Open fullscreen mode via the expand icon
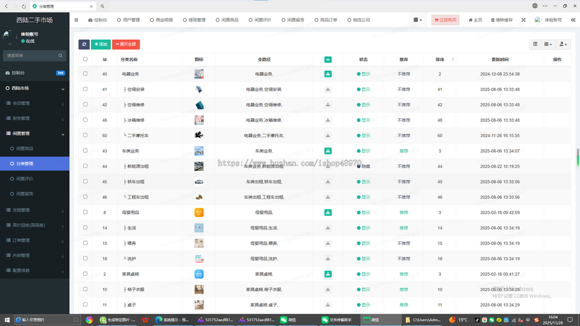Viewport: 580px width, 326px height. 523,20
